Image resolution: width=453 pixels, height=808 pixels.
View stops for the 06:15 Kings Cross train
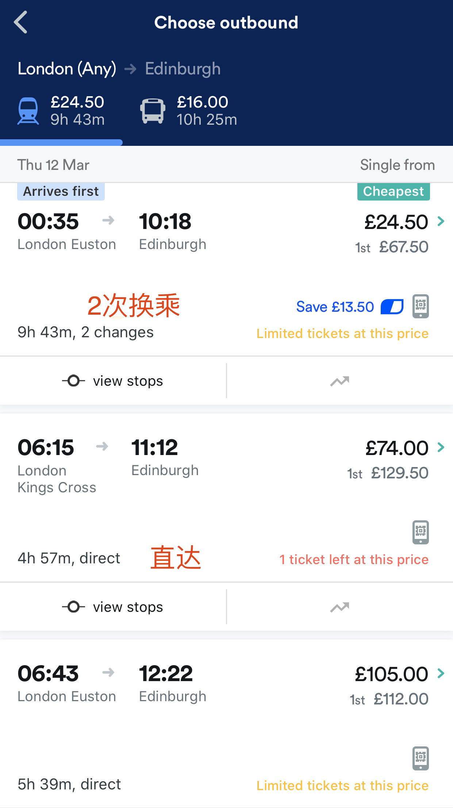pos(113,607)
